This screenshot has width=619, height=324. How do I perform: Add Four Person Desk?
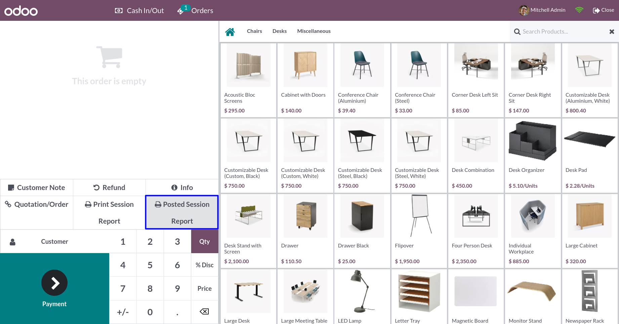tap(476, 231)
